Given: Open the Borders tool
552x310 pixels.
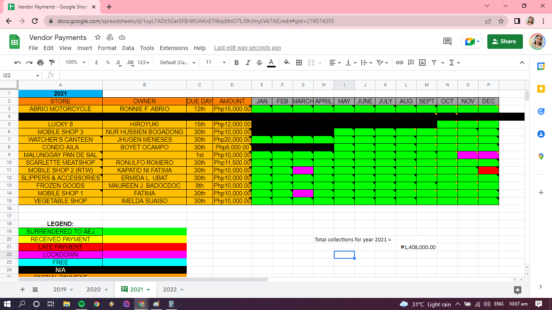Looking at the screenshot, I should point(299,63).
